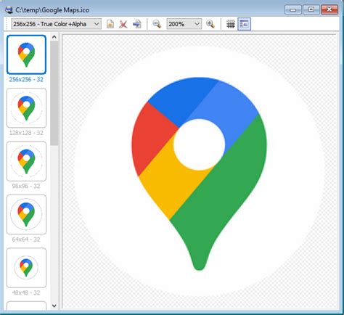The image size is (344, 315).
Task: Zoom in with the magnifier plus icon
Action: pos(210,24)
